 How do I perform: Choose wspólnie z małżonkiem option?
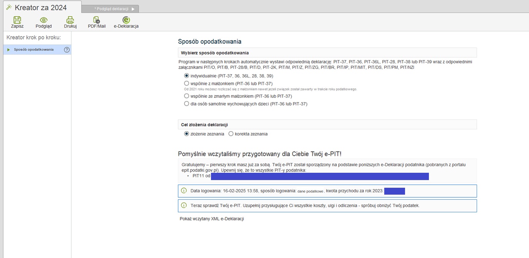tap(187, 83)
